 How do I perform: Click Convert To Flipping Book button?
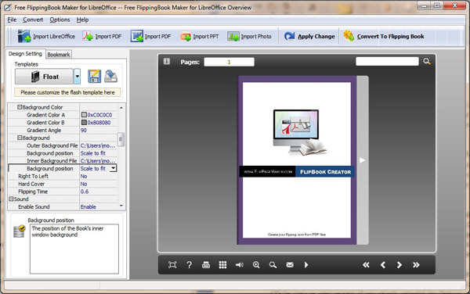click(384, 37)
